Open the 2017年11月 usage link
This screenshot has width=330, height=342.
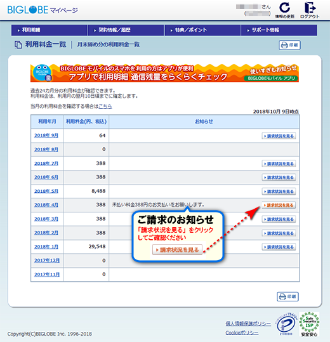(47, 274)
